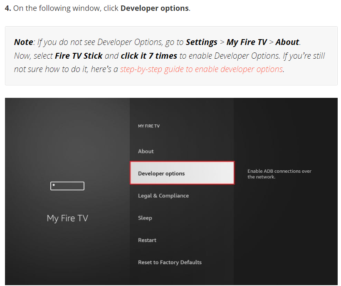
Task: Click bold Settings in the note text
Action: pos(201,42)
